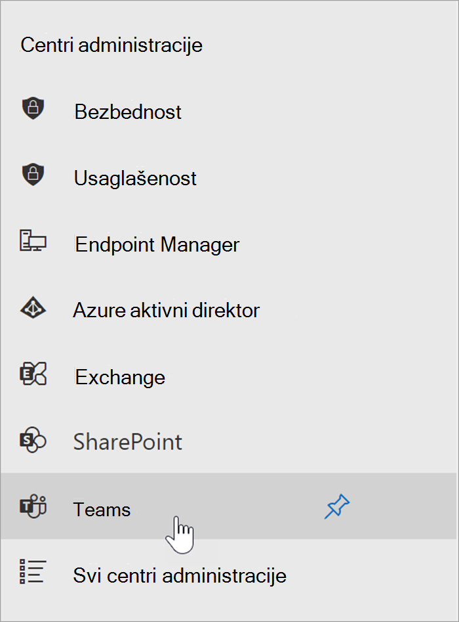Click the Exchange logo icon
Screen dimensions: 459x622
coord(33,374)
